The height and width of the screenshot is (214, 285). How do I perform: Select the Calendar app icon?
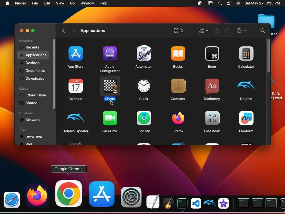click(x=76, y=86)
